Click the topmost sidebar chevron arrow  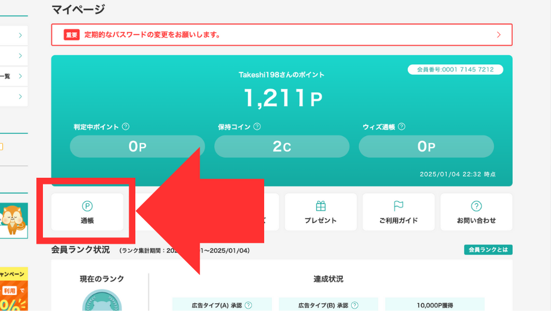coord(20,36)
